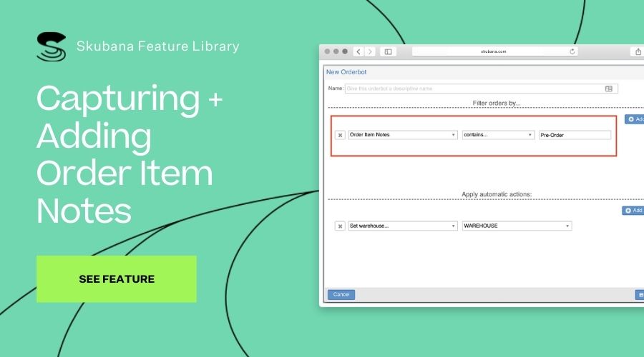The image size is (644, 357).
Task: Click the Skubana Feature Library text
Action: click(x=157, y=46)
